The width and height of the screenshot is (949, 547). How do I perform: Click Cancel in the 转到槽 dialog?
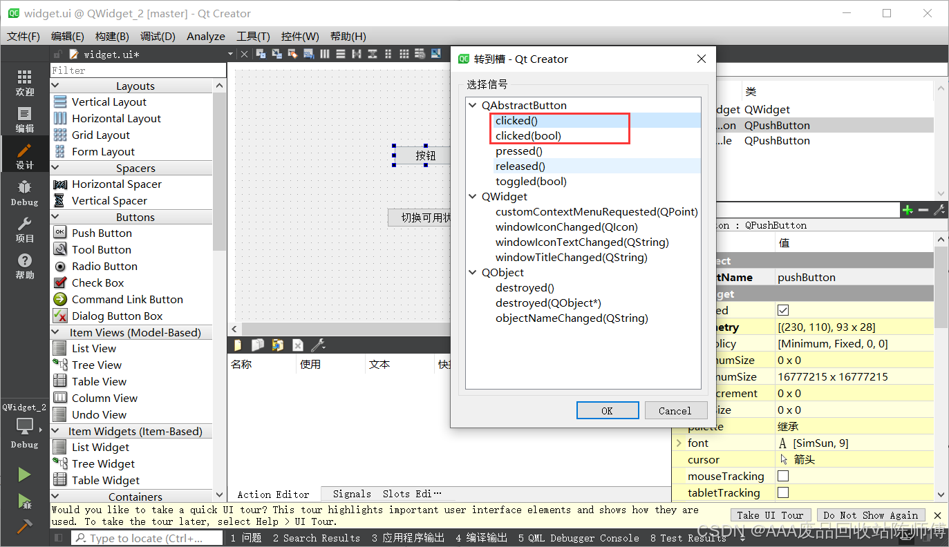pyautogui.click(x=675, y=410)
